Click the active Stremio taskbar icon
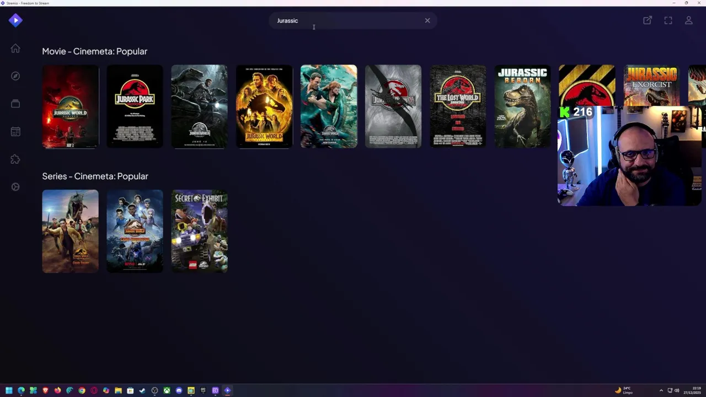The width and height of the screenshot is (706, 397). click(x=227, y=390)
